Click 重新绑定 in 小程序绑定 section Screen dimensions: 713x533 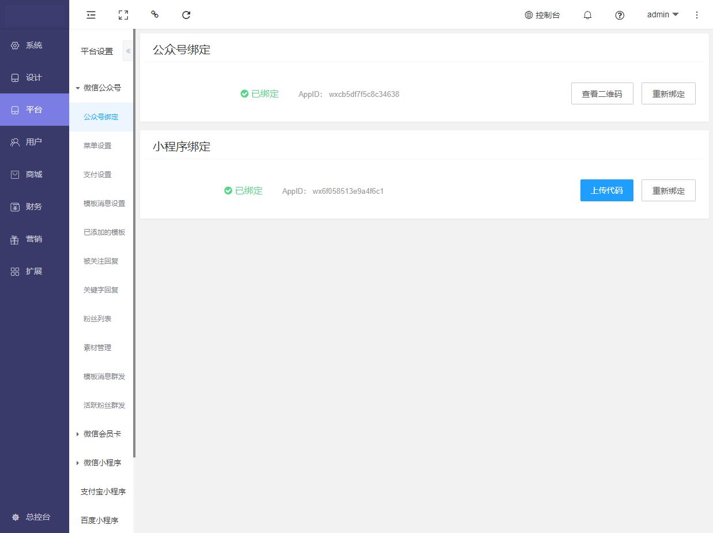668,190
